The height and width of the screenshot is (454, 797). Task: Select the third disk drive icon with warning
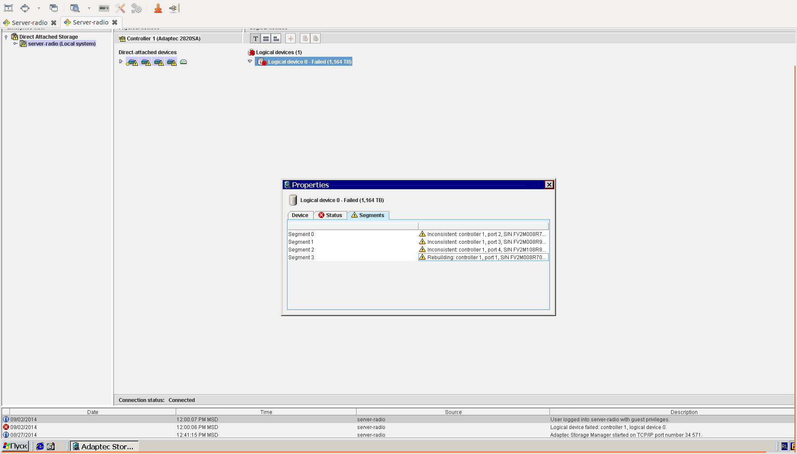pyautogui.click(x=159, y=62)
